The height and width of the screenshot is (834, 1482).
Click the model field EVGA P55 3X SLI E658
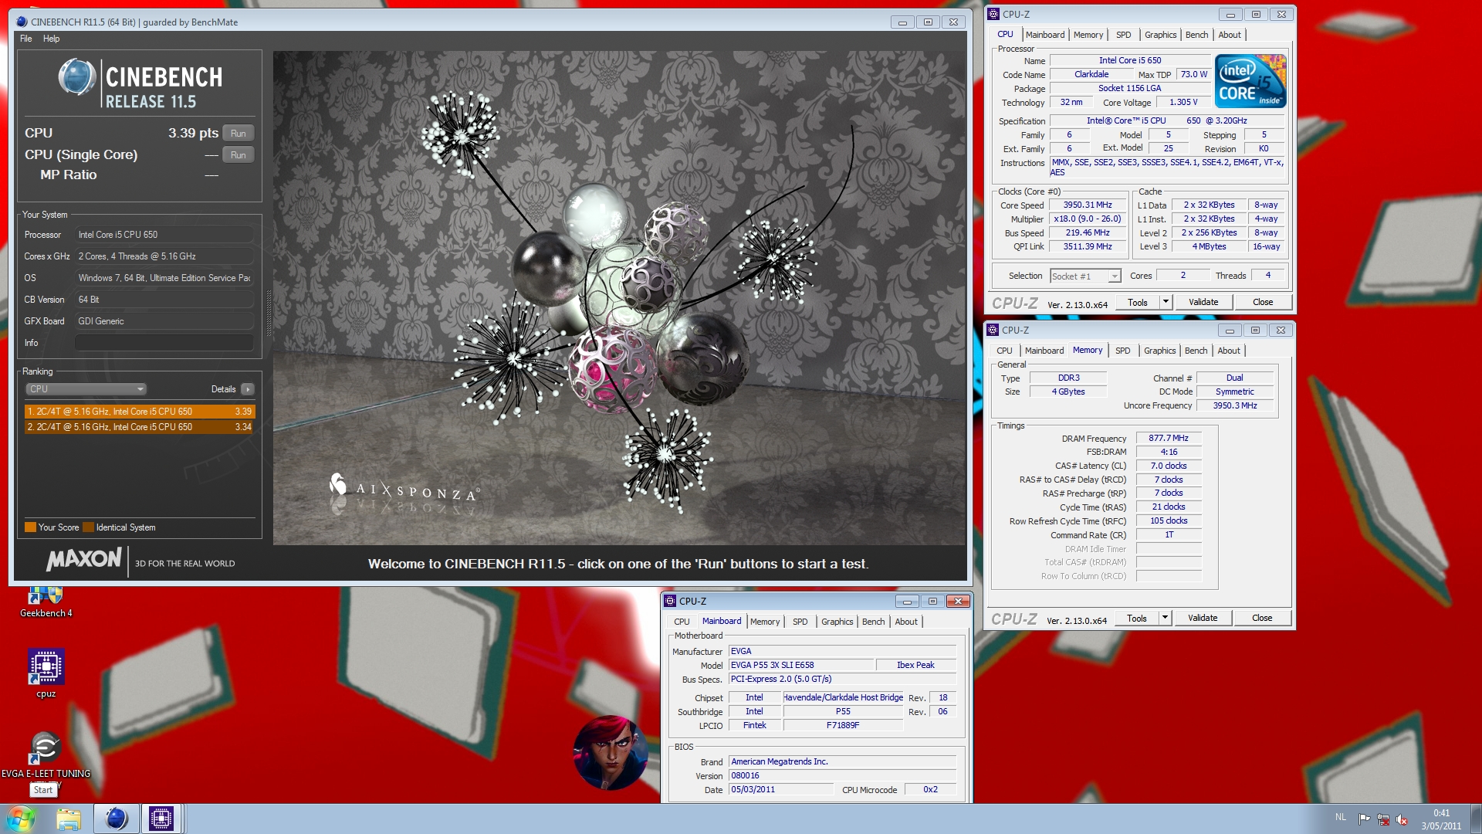coord(801,665)
